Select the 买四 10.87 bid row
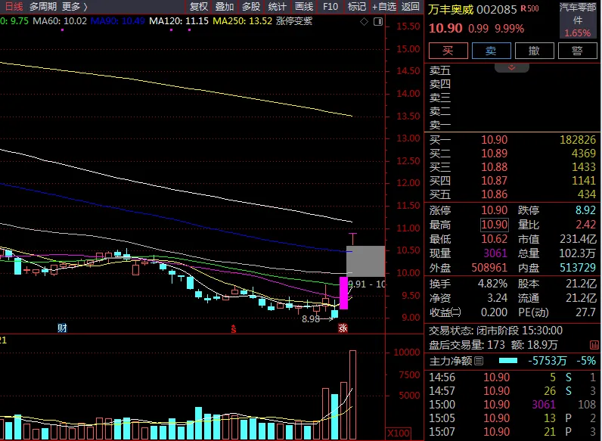 [x=513, y=181]
